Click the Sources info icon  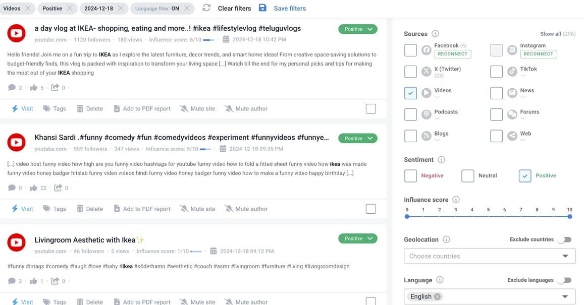(x=435, y=34)
